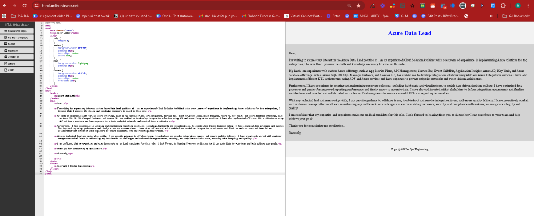Bookmark this page with the star icon
Image resolution: width=534 pixels, height=216 pixels.
click(x=358, y=5)
